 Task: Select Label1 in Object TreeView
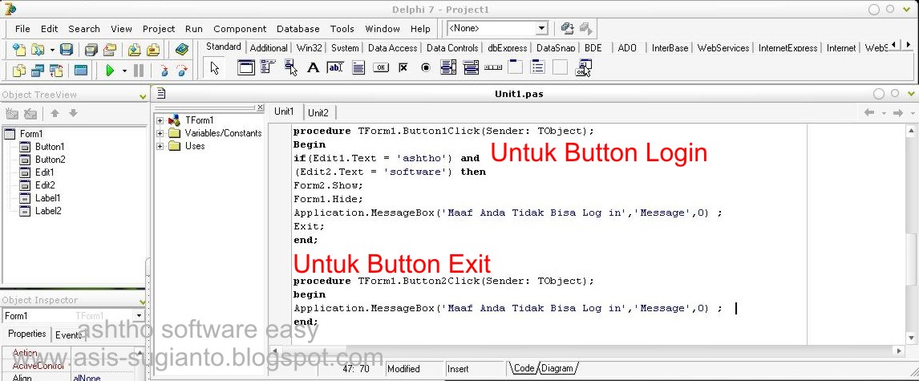(47, 198)
